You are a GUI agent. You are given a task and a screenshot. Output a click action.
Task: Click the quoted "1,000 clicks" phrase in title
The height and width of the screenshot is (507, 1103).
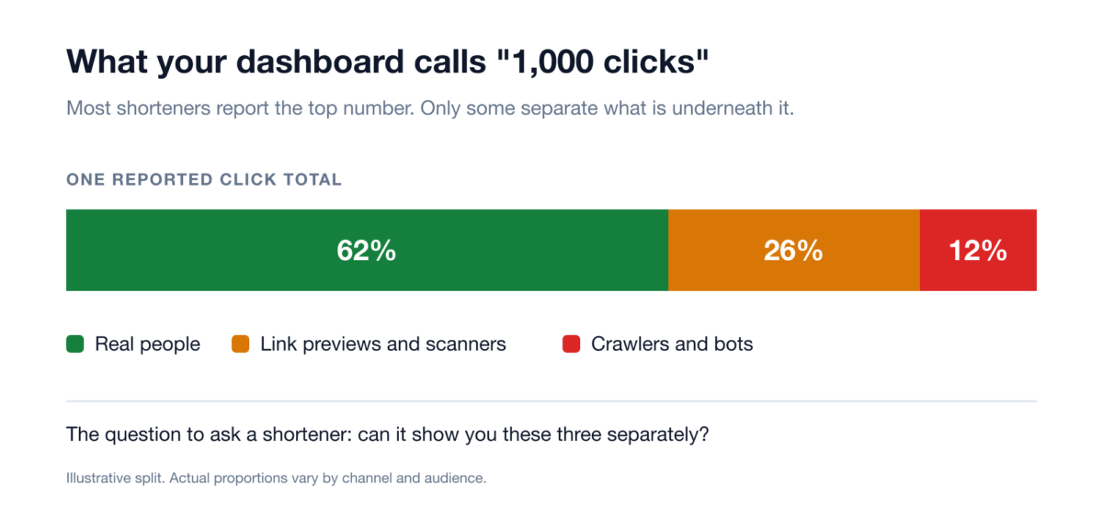click(x=585, y=62)
